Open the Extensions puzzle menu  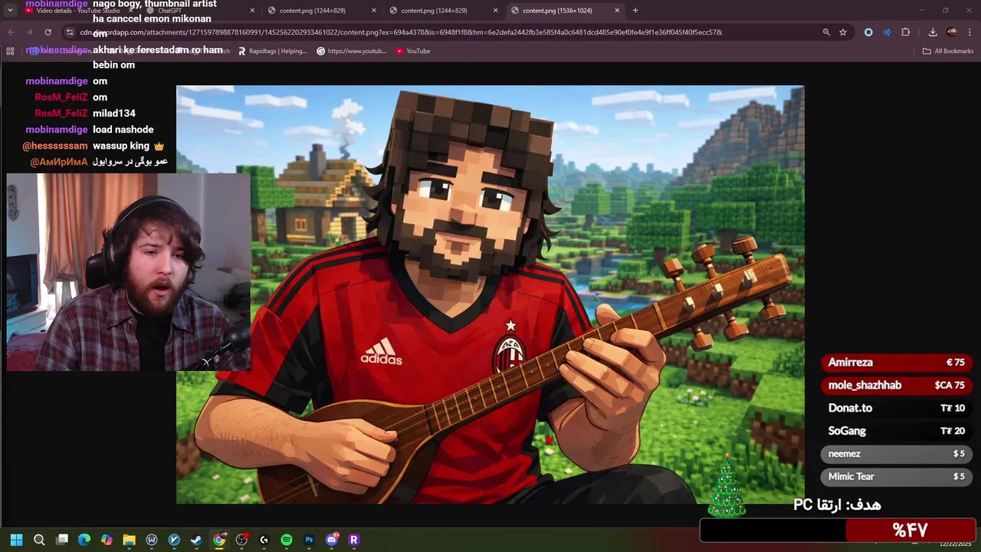(906, 32)
